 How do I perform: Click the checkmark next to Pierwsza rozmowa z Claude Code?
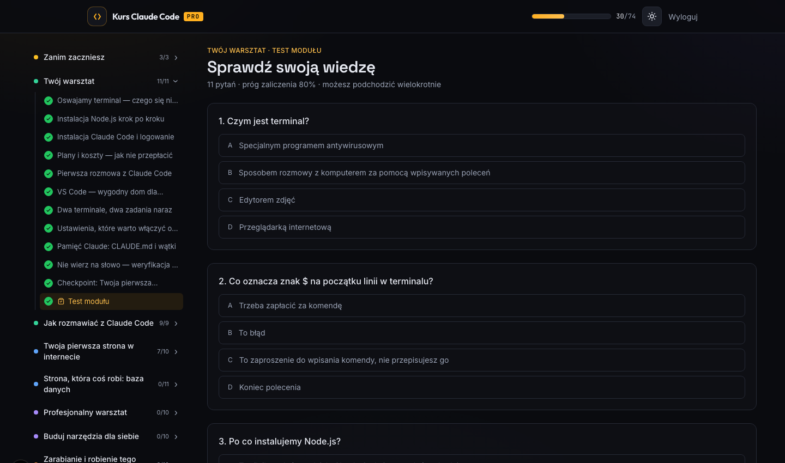click(49, 174)
